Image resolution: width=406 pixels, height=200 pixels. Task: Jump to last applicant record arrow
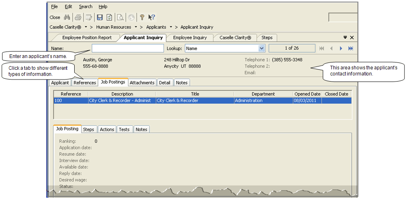click(351, 48)
